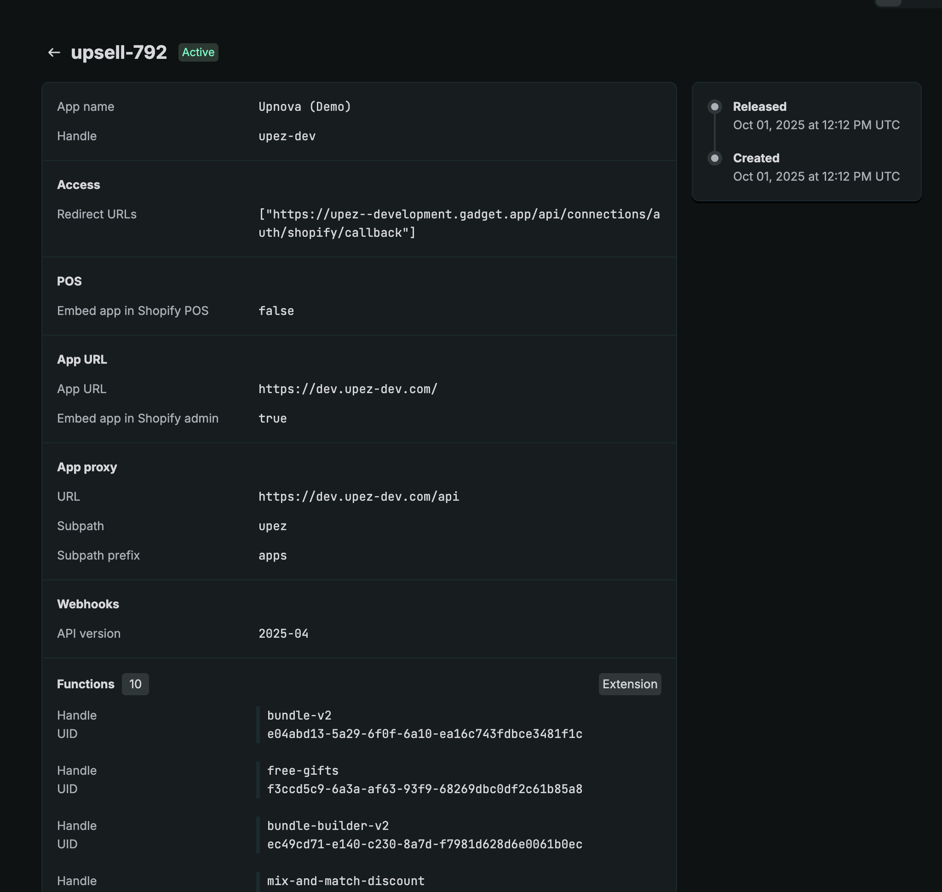Click the webhooks API version 2025-04
The width and height of the screenshot is (942, 892).
[283, 633]
